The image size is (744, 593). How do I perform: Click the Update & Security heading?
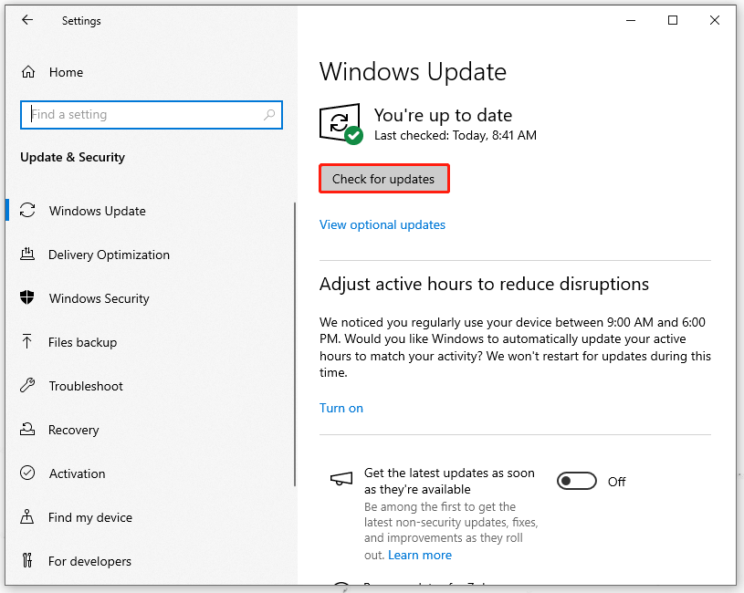pos(73,158)
